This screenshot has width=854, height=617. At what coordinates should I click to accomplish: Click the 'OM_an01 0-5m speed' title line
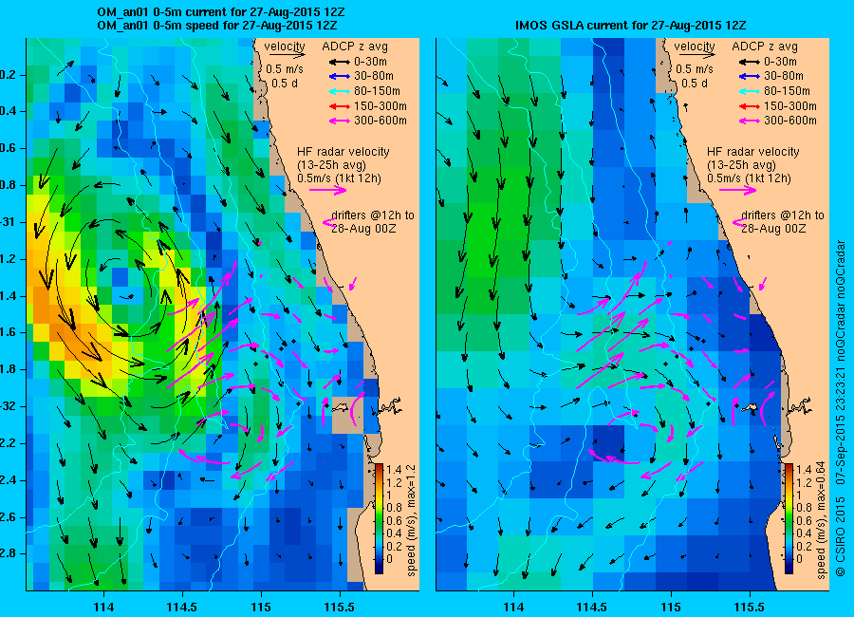click(x=216, y=26)
